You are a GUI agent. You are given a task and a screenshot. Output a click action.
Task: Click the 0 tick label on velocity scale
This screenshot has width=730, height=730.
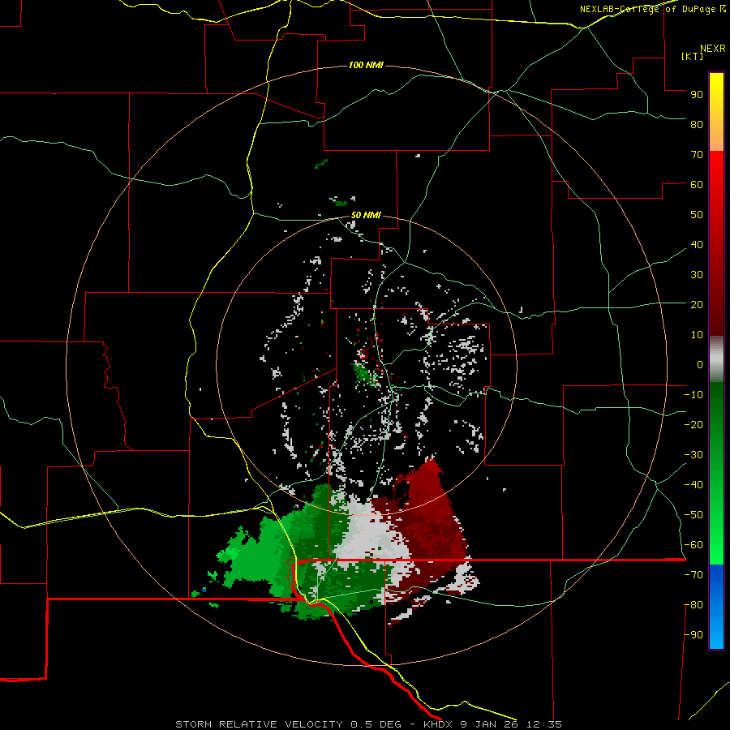(700, 364)
